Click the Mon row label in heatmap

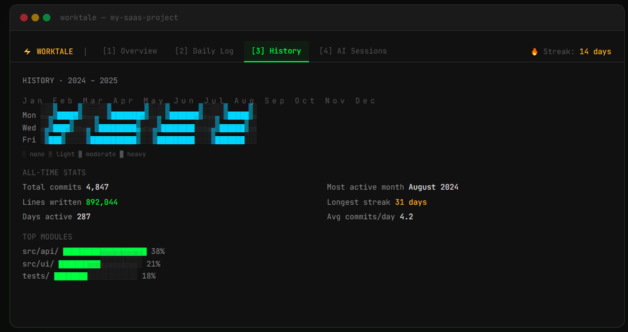pyautogui.click(x=30, y=115)
